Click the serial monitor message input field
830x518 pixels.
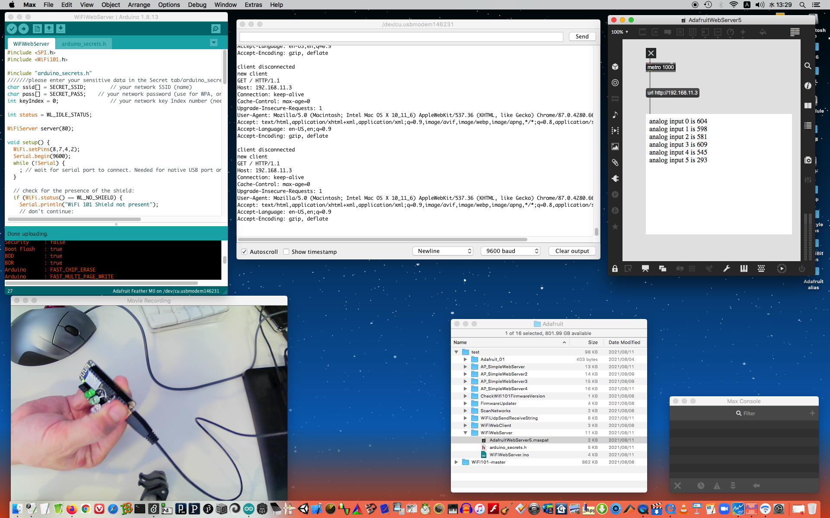401,37
